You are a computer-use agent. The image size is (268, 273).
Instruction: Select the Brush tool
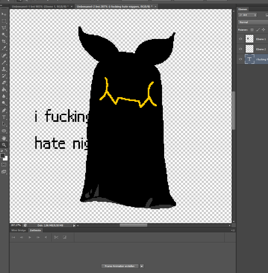pos(4,62)
